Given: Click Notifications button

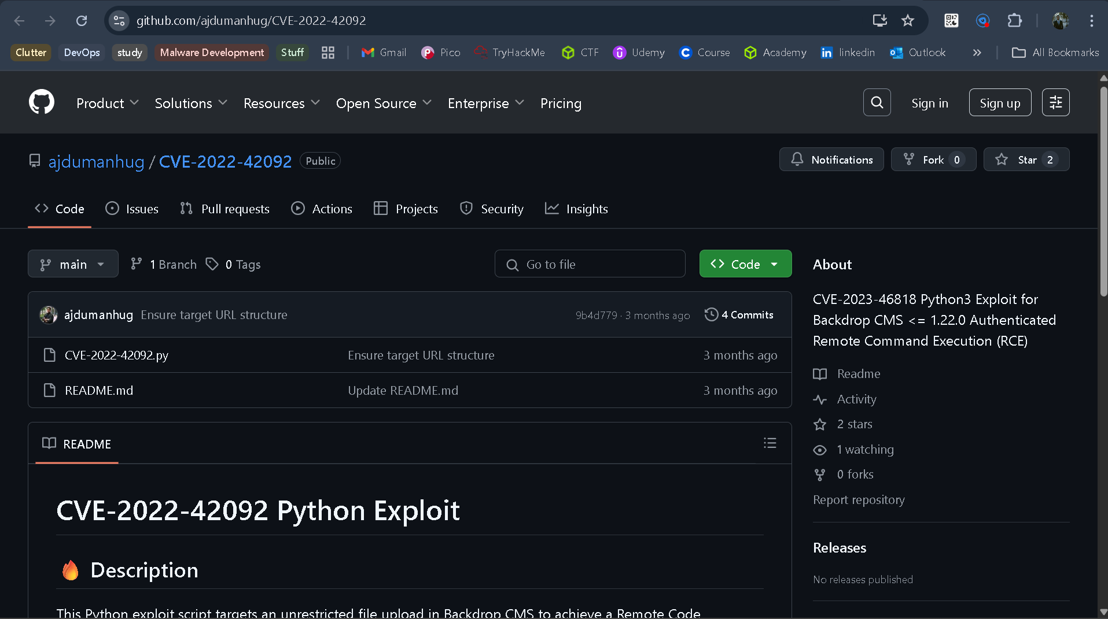Looking at the screenshot, I should [831, 160].
